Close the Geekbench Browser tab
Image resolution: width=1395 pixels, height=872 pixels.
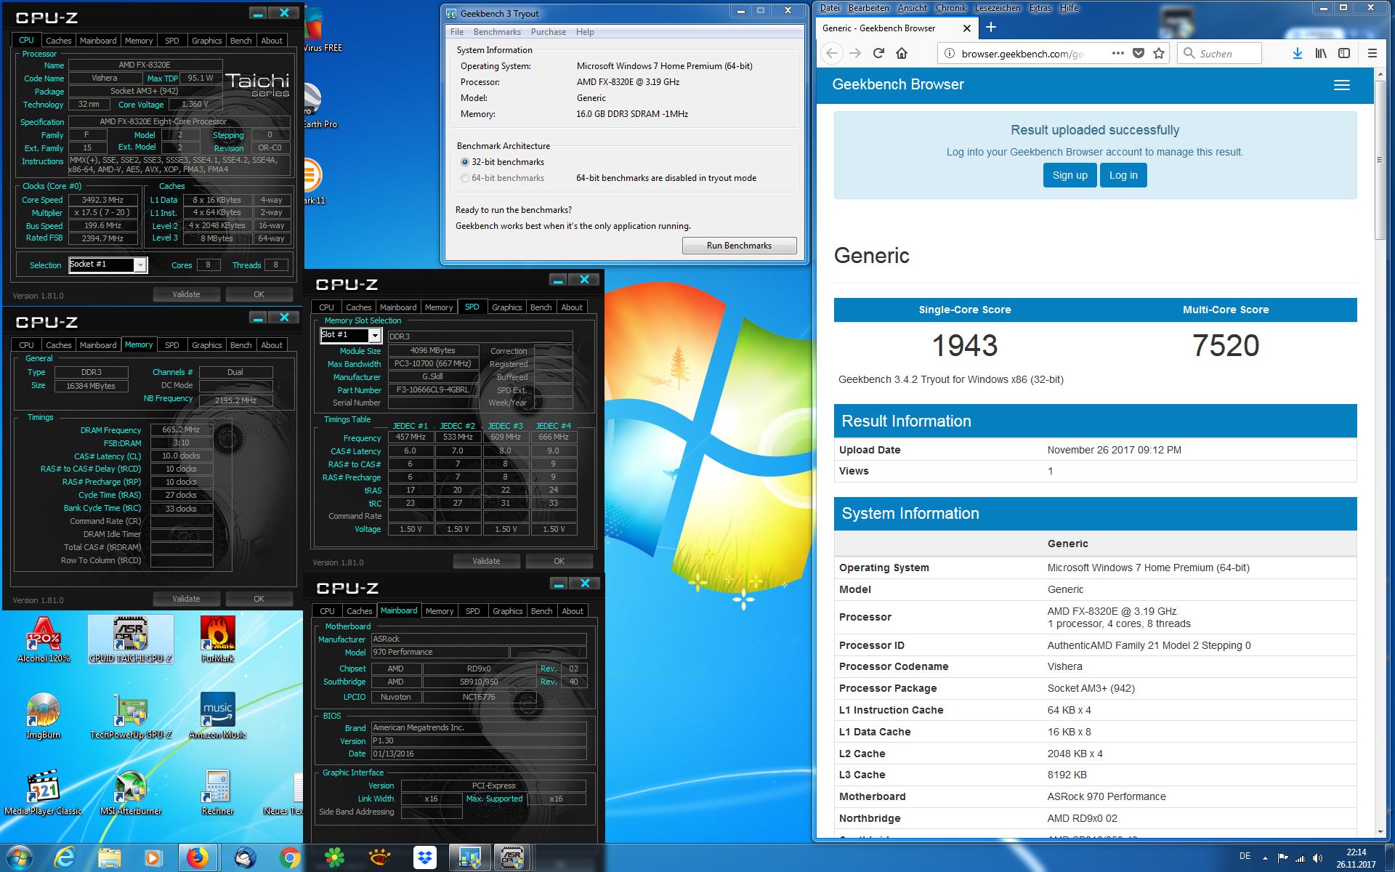tap(966, 28)
